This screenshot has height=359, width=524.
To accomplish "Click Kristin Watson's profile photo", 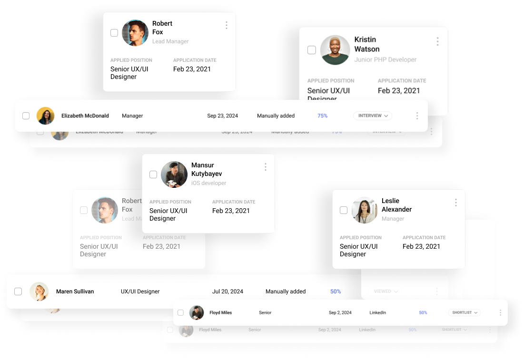I will pyautogui.click(x=335, y=49).
